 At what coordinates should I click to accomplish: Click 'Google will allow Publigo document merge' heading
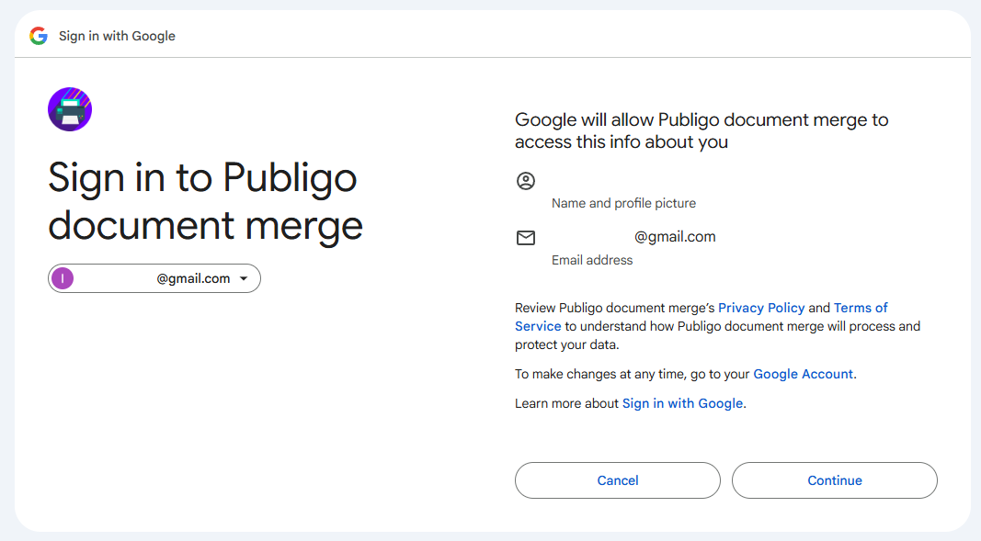(702, 130)
